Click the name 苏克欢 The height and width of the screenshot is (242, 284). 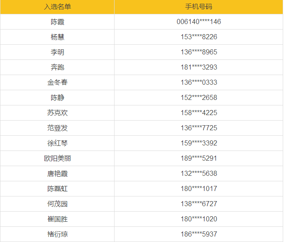pyautogui.click(x=57, y=113)
